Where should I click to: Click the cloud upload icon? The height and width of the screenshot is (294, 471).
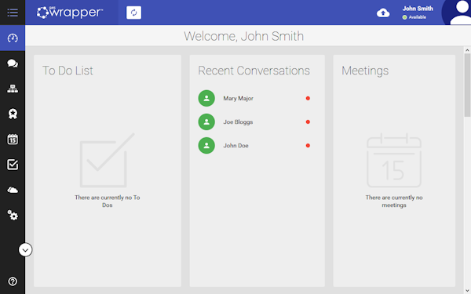point(383,13)
